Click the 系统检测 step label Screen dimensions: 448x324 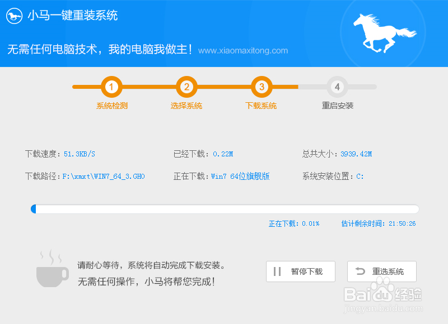[x=111, y=106]
